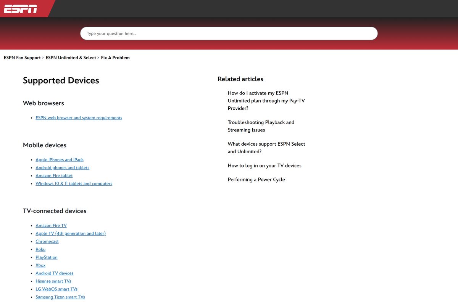Select Apple TV (4th generation and later)
The image size is (458, 302).
click(x=71, y=234)
